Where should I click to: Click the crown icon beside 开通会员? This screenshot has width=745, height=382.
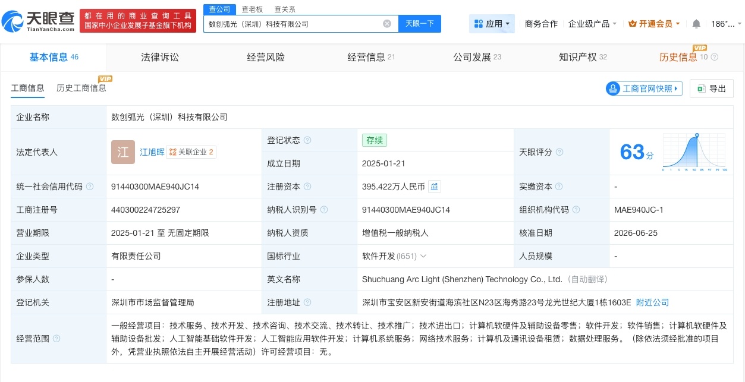tap(633, 24)
